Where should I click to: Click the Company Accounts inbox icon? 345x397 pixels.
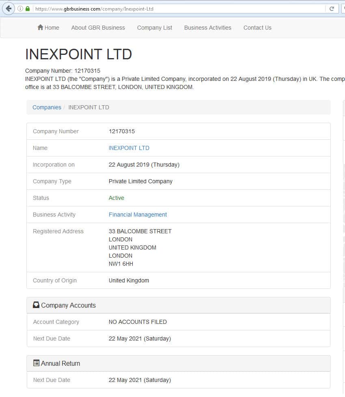[36, 305]
